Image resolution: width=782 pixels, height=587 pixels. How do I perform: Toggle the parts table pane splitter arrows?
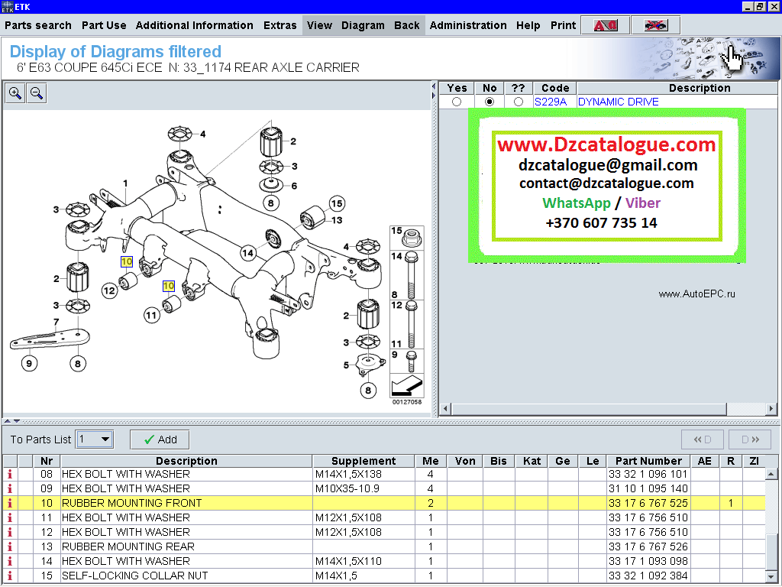click(12, 421)
